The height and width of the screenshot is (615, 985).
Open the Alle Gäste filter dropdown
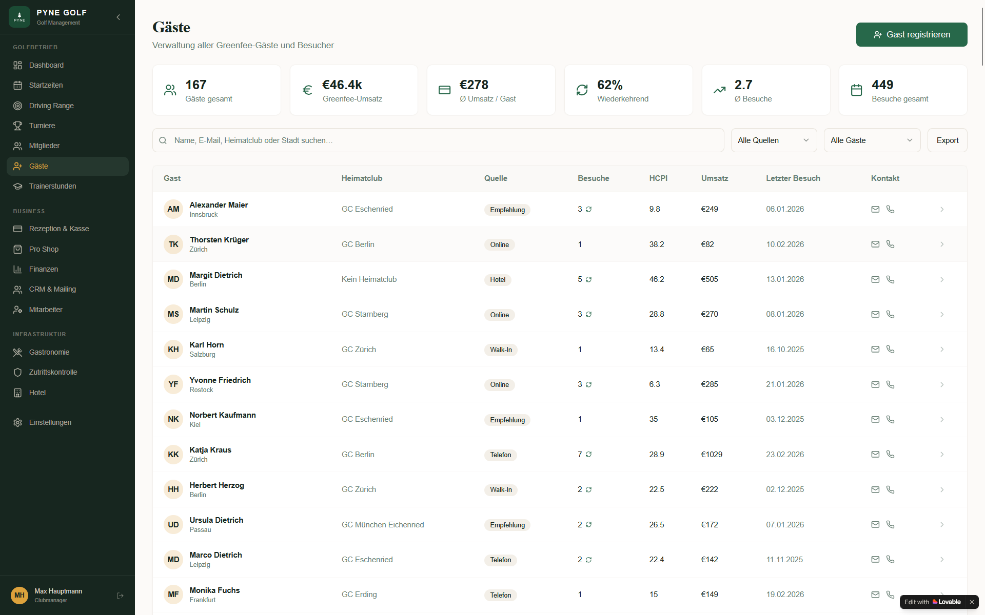point(872,140)
